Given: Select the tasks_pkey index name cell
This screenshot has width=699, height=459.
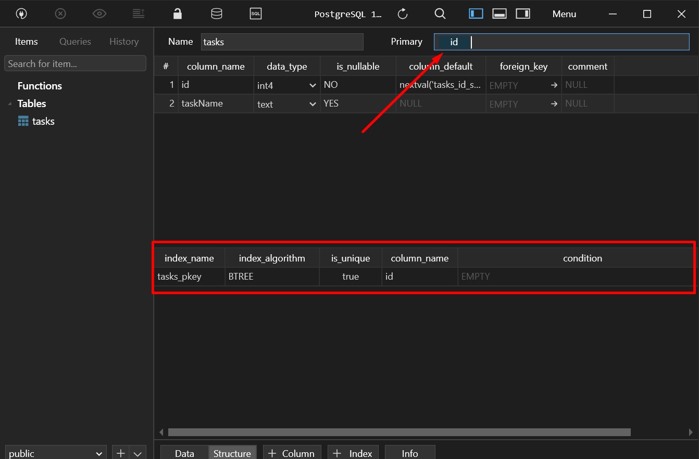Looking at the screenshot, I should point(190,277).
